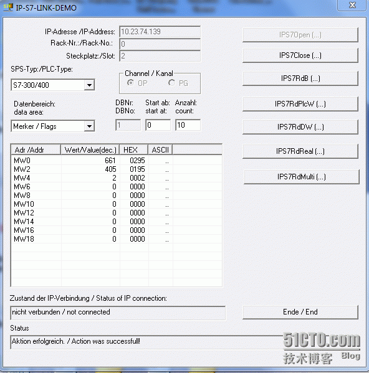Click the Rack-No. input field
The image size is (369, 373).
(160, 44)
